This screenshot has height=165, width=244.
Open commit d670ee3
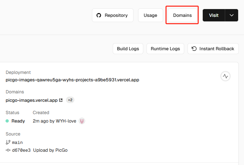[21, 150]
